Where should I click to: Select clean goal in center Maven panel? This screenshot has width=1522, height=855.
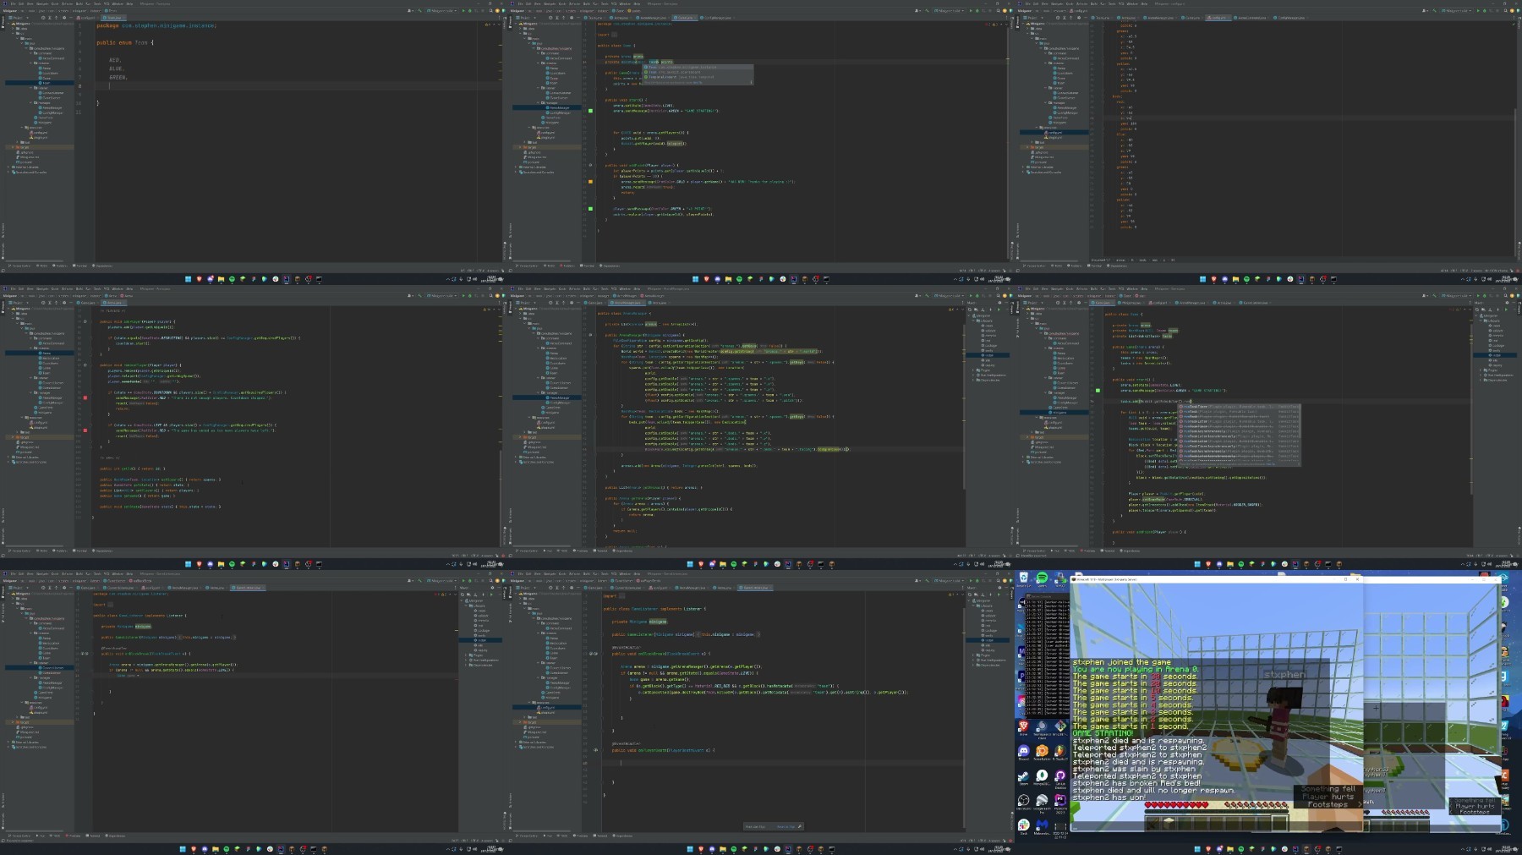988,326
